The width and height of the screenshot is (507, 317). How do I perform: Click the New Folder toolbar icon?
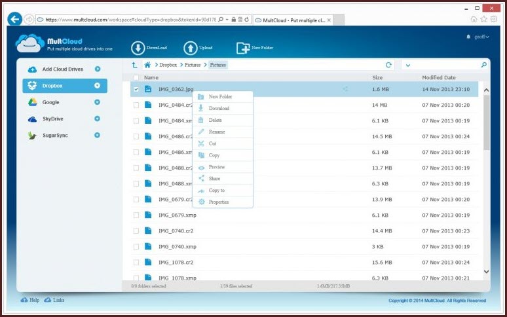[243, 48]
